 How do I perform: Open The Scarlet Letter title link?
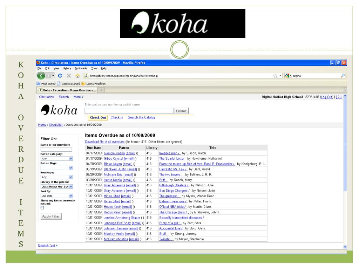[x=172, y=159]
